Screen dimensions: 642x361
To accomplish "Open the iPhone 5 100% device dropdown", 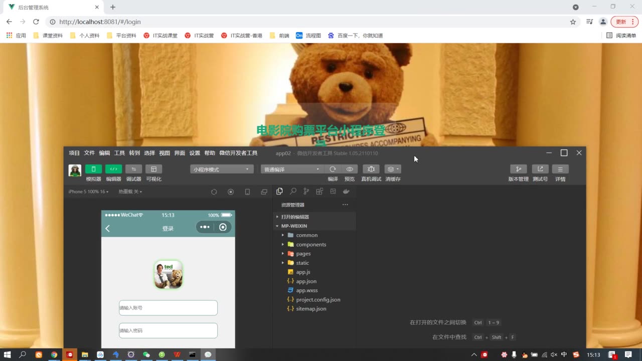I will tap(88, 192).
